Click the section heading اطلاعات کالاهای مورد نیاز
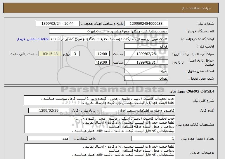Screen dimensions: 225x159 pyautogui.click(x=192, y=91)
